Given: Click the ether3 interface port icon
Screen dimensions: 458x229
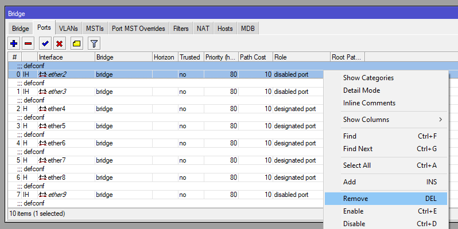Looking at the screenshot, I should click(42, 92).
